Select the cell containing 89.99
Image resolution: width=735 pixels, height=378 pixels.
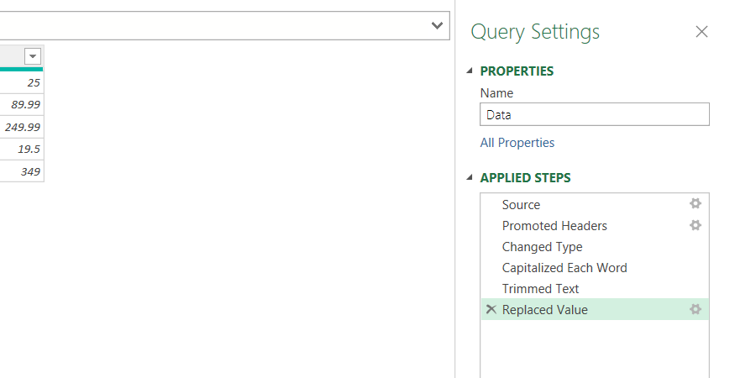(x=22, y=105)
